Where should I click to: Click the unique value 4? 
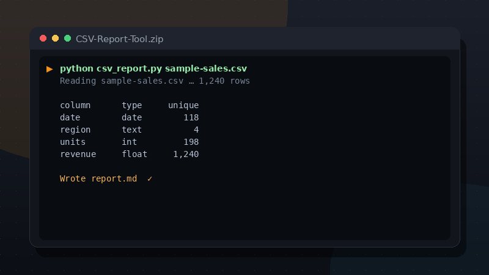click(196, 130)
